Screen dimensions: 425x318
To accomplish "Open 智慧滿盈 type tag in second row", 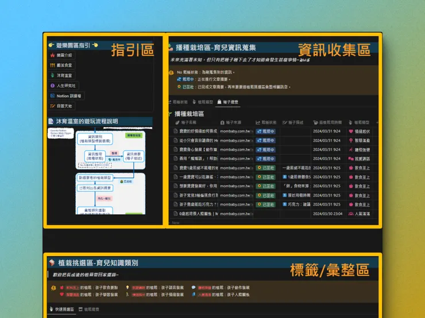I will (x=360, y=140).
